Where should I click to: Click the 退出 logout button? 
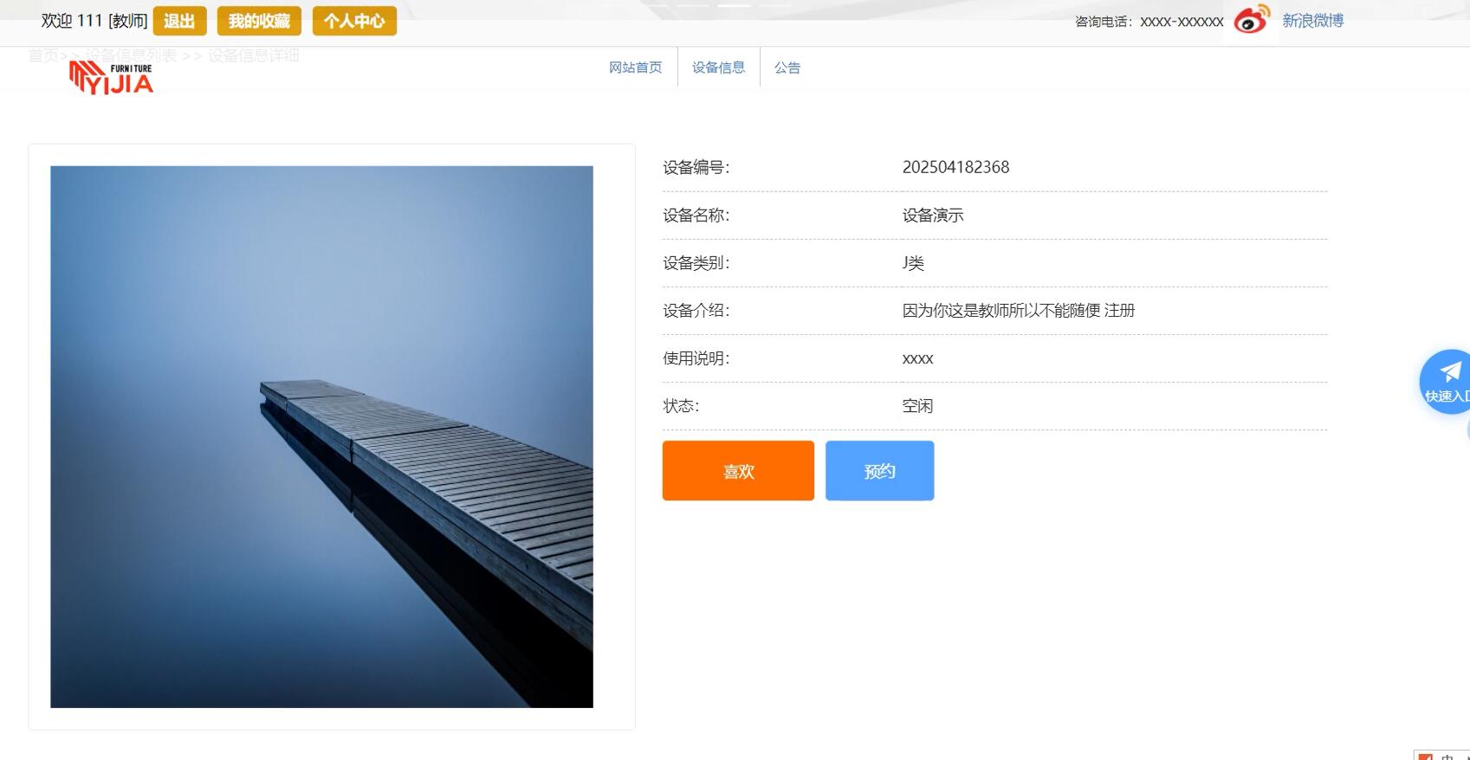click(x=179, y=21)
